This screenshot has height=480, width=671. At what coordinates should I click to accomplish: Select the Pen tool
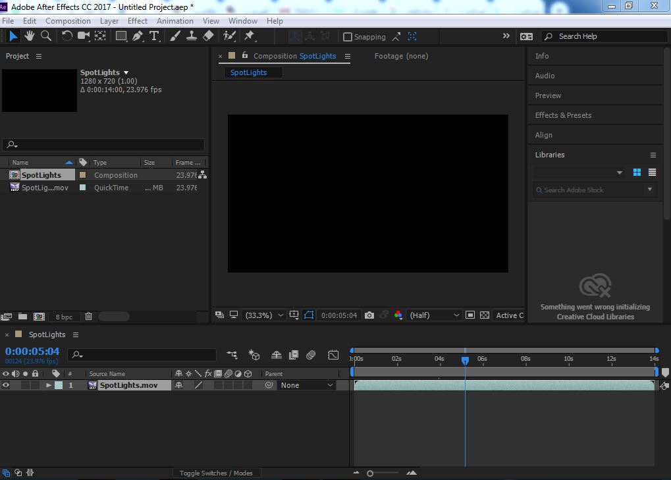[138, 36]
